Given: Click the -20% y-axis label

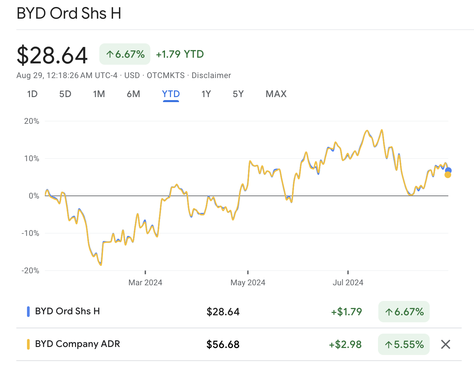Looking at the screenshot, I should 30,271.
